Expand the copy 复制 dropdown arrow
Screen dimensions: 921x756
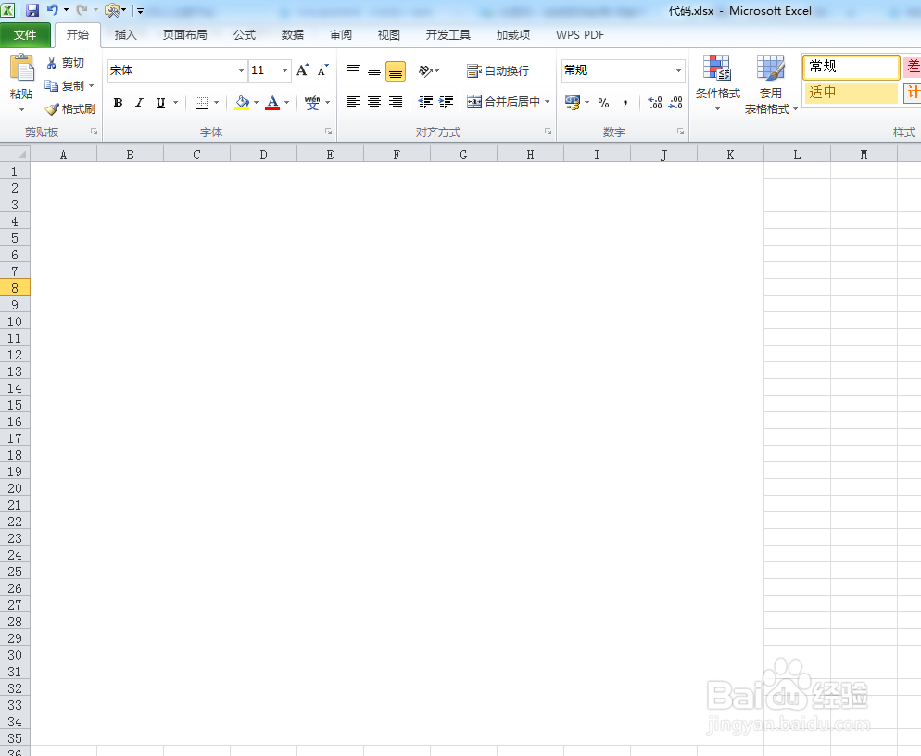[91, 86]
